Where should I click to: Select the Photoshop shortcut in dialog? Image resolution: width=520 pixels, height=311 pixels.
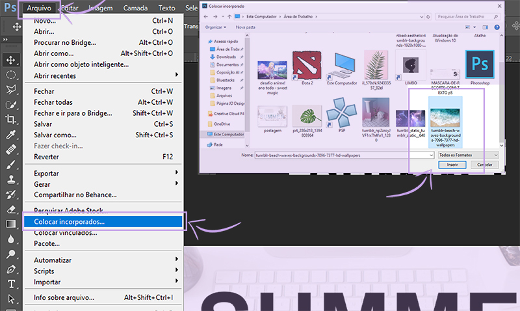click(x=480, y=68)
